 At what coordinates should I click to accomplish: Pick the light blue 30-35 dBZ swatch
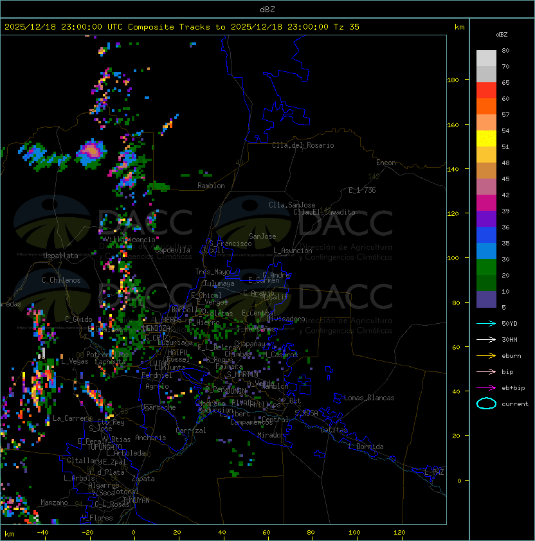(x=486, y=251)
